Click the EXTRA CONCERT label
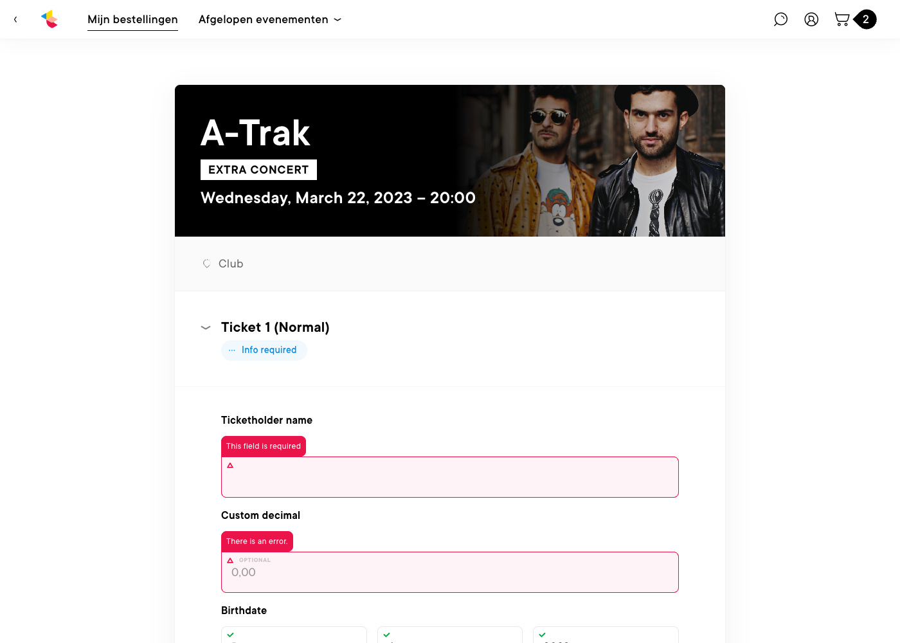Screen dimensions: 900x643 [x=258, y=170]
